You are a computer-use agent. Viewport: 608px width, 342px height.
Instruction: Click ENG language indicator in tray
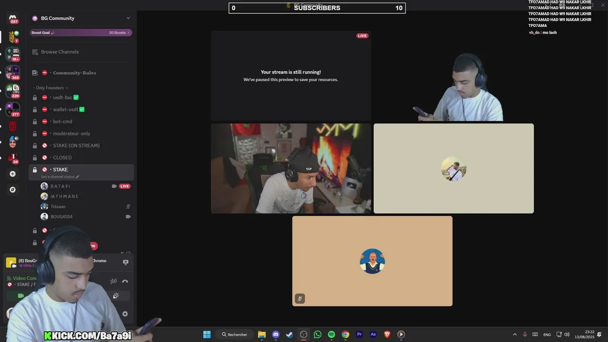click(547, 334)
